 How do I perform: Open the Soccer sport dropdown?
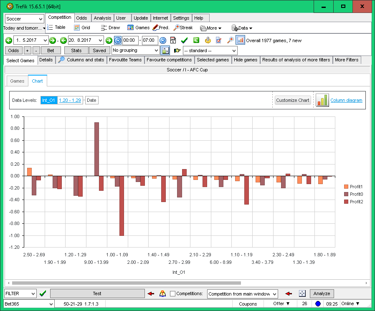pos(24,19)
